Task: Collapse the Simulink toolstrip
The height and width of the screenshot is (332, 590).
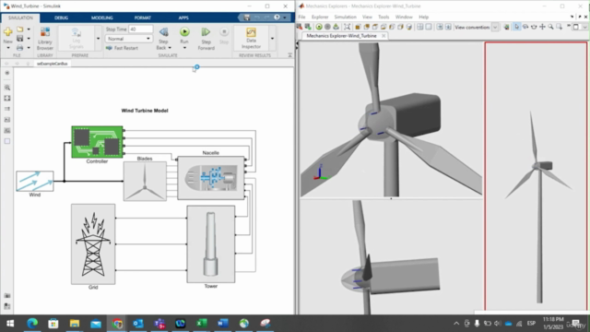Action: [x=289, y=55]
